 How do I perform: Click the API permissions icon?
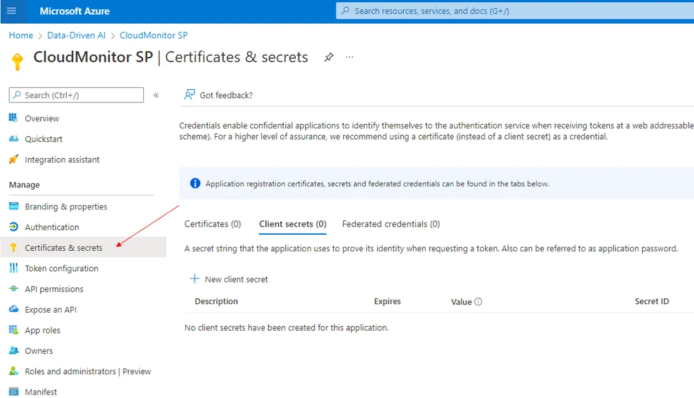(x=14, y=289)
